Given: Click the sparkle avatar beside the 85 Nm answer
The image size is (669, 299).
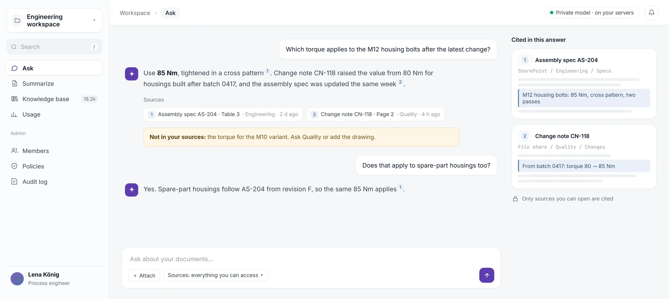Looking at the screenshot, I should (131, 74).
